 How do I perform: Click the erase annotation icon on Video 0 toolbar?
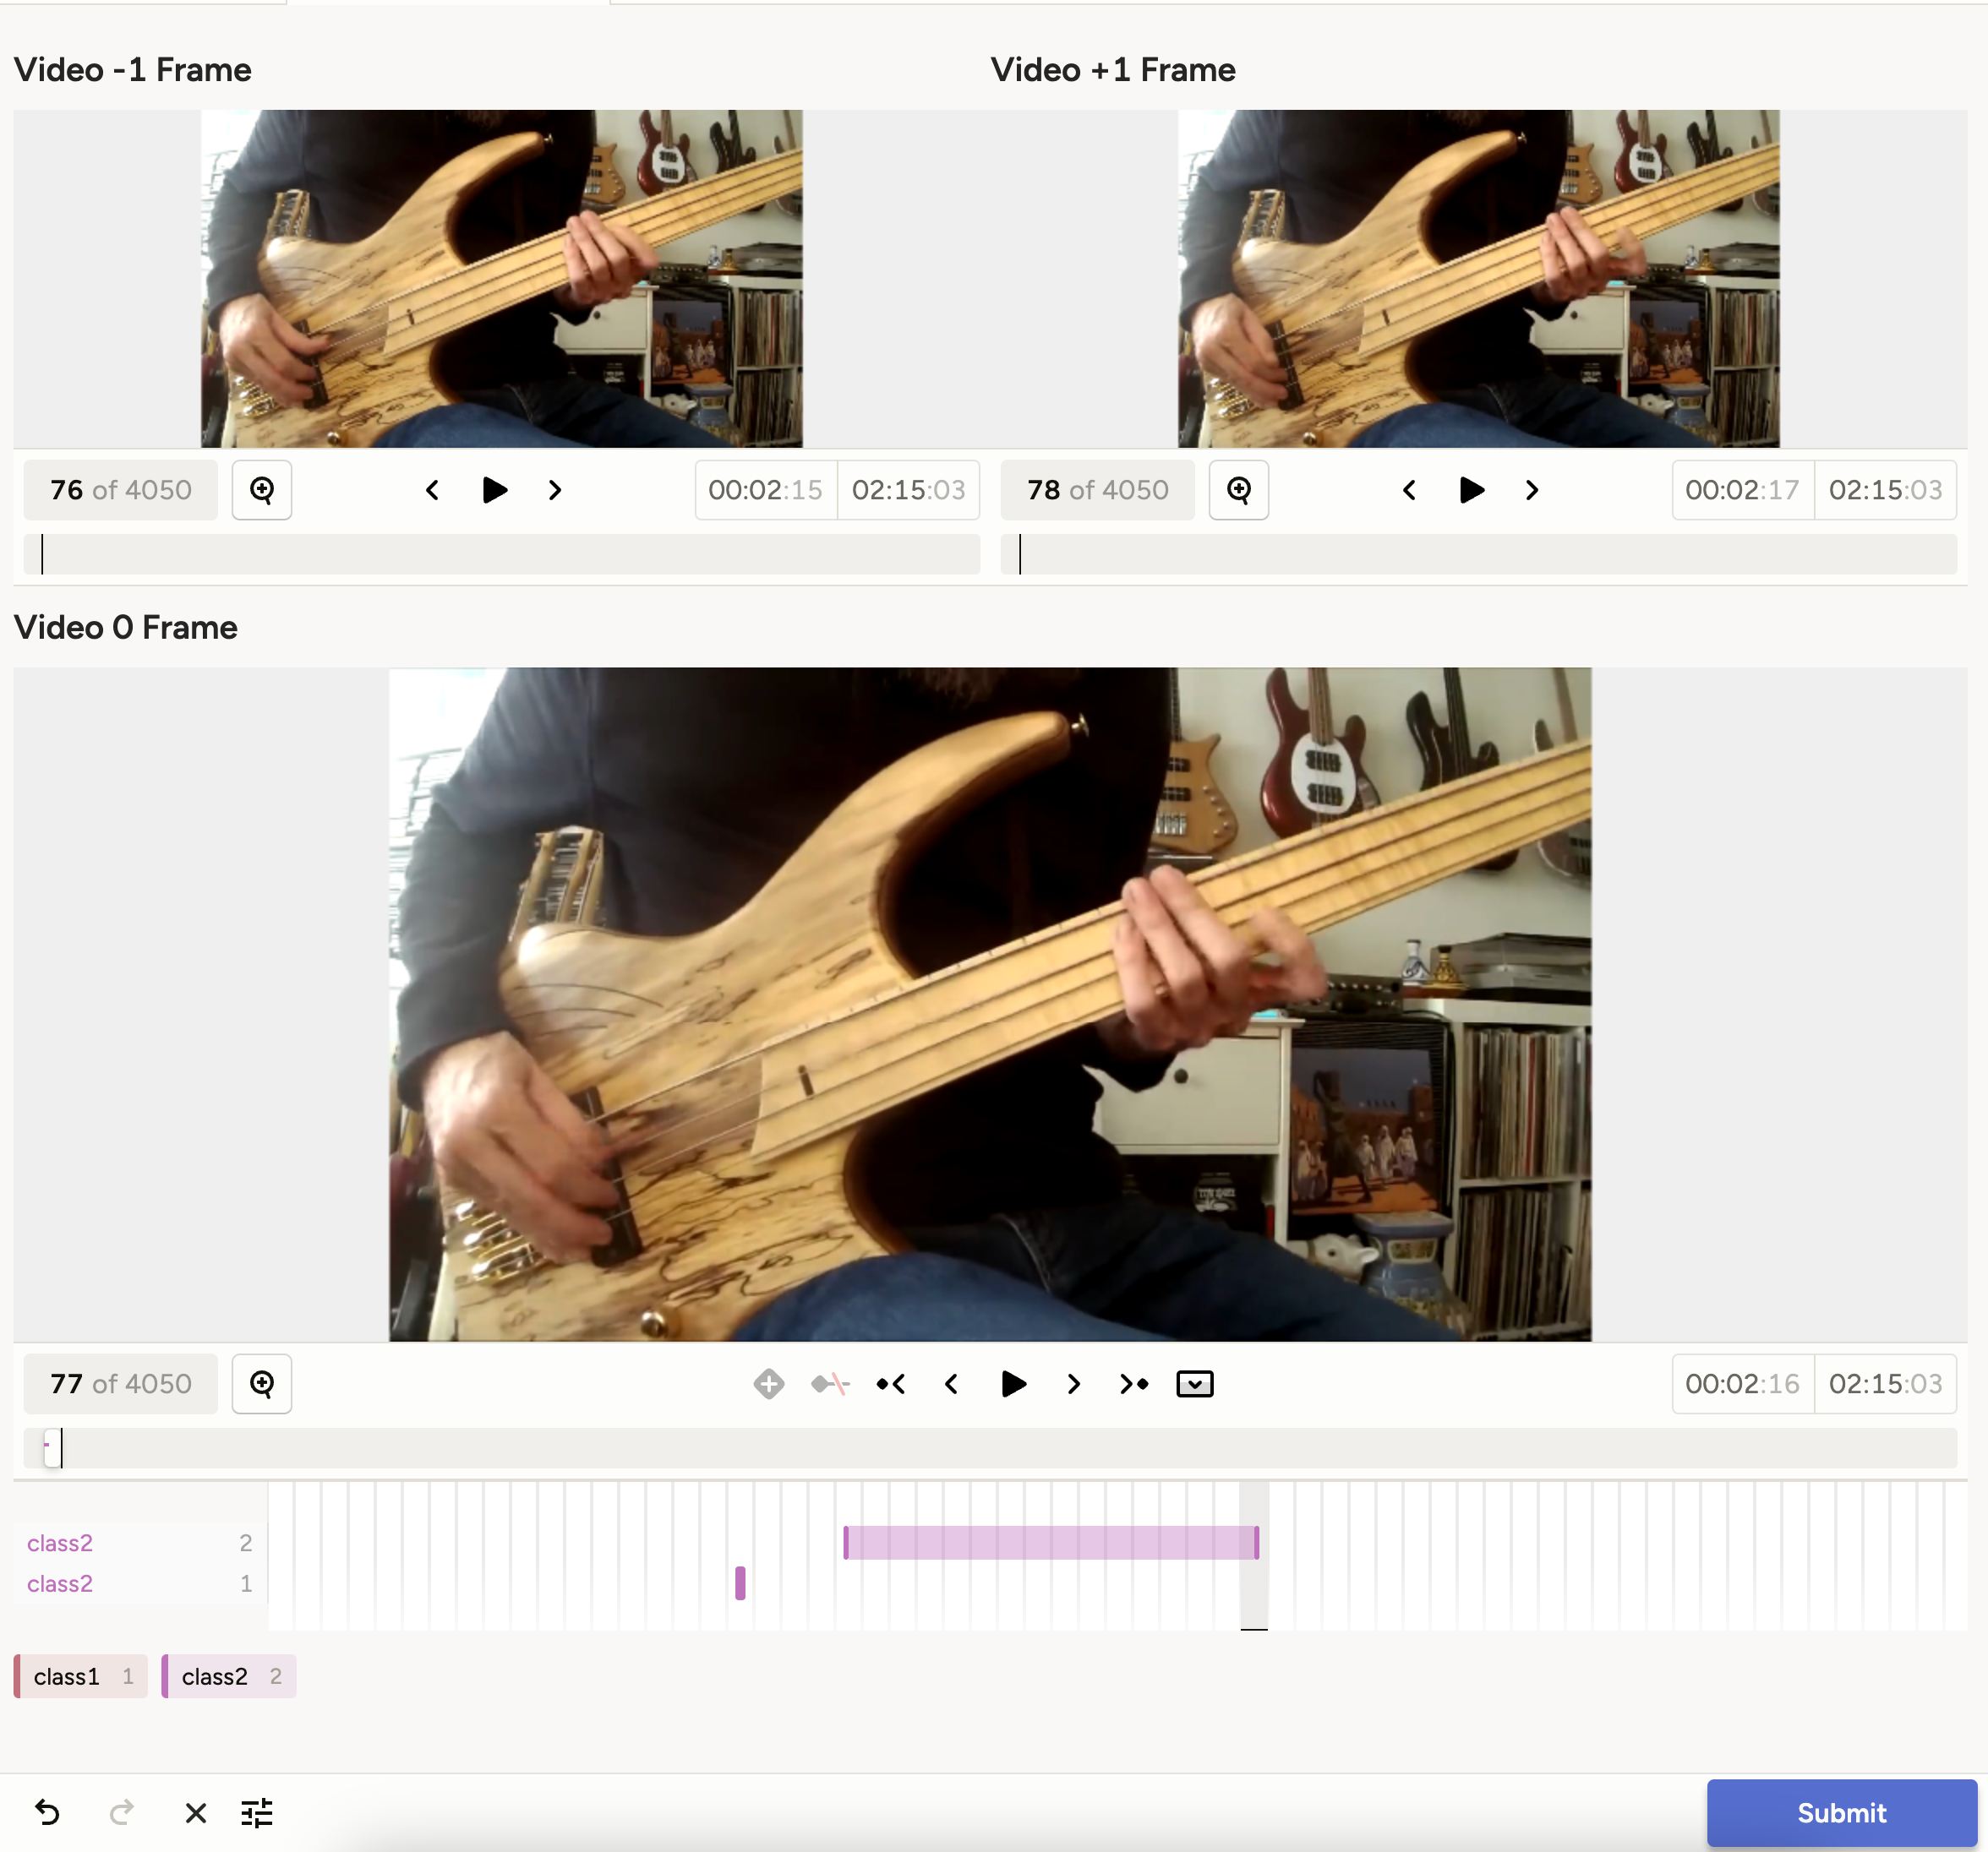(828, 1384)
